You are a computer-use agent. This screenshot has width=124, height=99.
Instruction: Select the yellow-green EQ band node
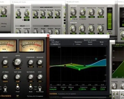click(x=71, y=64)
